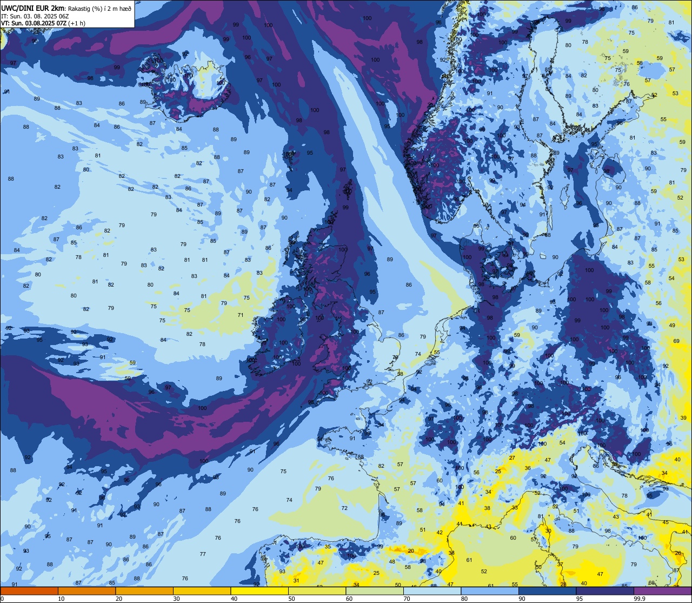Select the 20–30 light orange legend swatch
Image resolution: width=692 pixels, height=603 pixels.
point(144,591)
